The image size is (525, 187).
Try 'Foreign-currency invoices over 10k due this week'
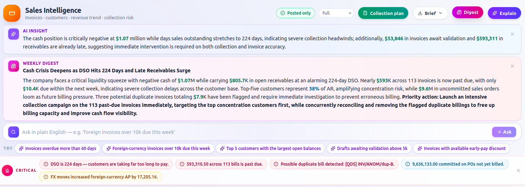click(x=158, y=149)
